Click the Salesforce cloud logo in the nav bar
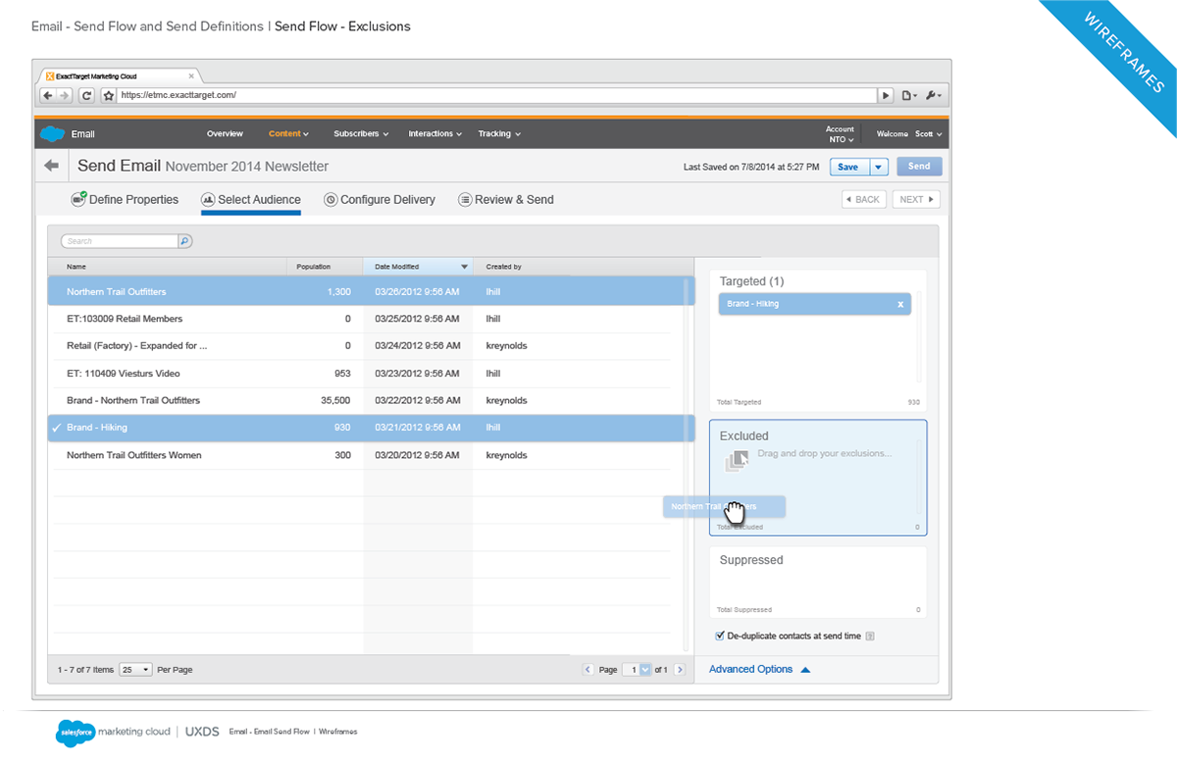 [x=52, y=133]
